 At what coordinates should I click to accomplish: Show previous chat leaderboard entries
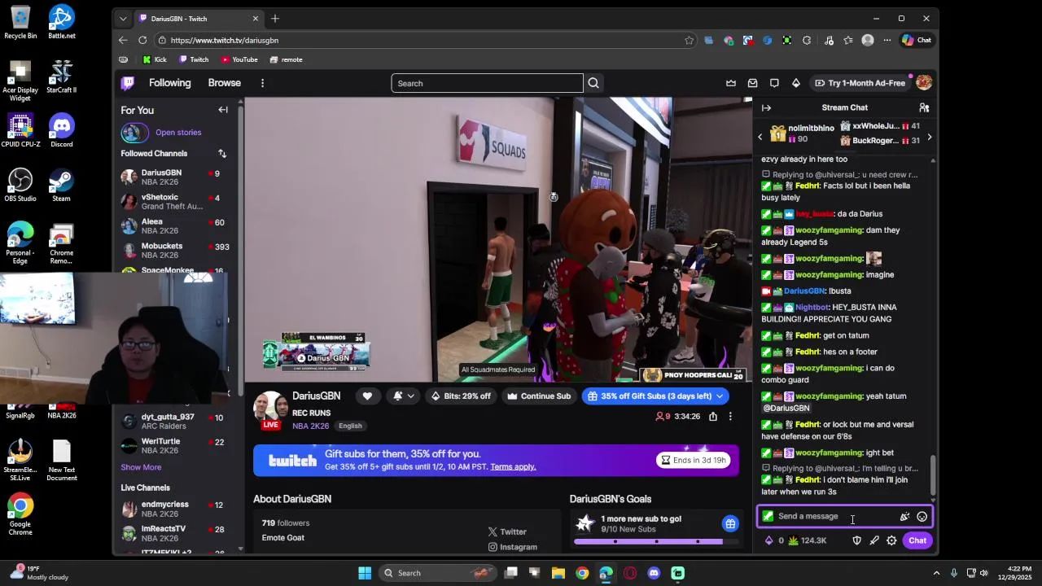(760, 137)
